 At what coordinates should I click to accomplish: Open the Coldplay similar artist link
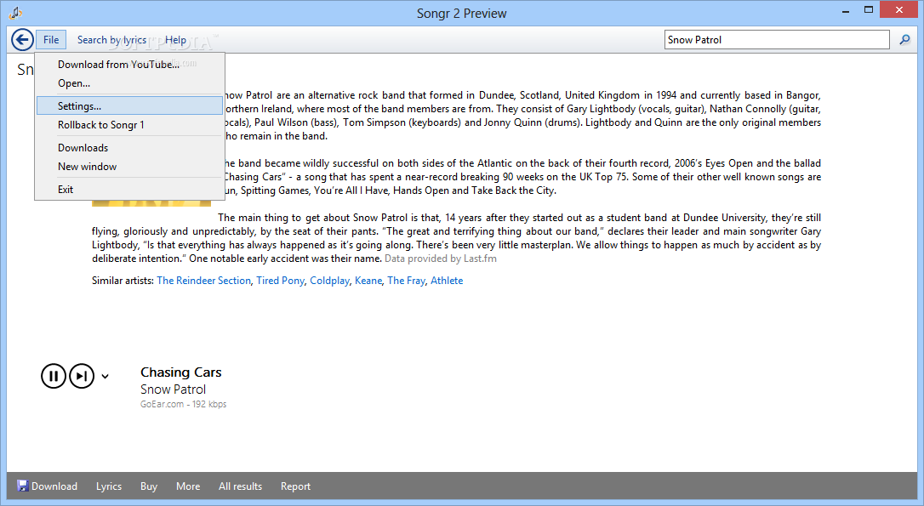330,281
